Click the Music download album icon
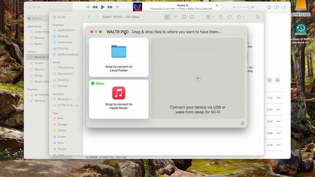Image resolution: width=315 pixels, height=177 pixels. coord(270,80)
